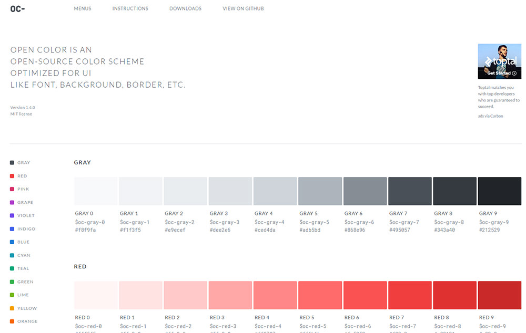Click the teal square icon in sidebar
Screen dimensions: 526x333
12,268
